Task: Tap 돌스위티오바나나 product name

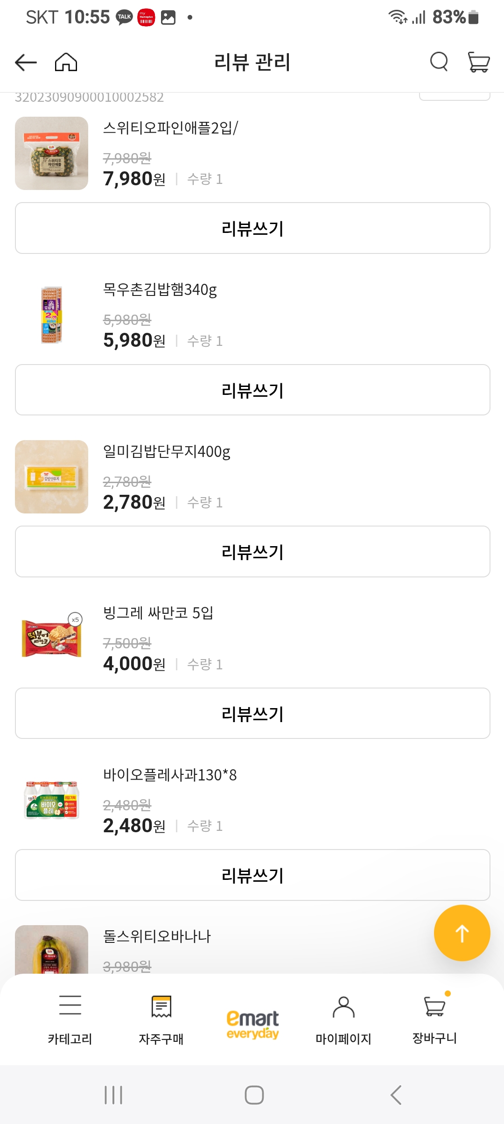Action: [x=157, y=936]
